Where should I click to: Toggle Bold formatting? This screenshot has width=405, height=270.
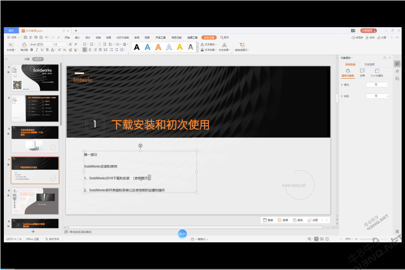point(32,50)
